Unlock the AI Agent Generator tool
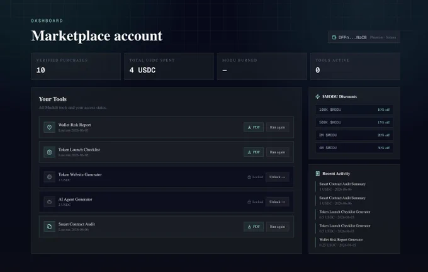 (278, 202)
